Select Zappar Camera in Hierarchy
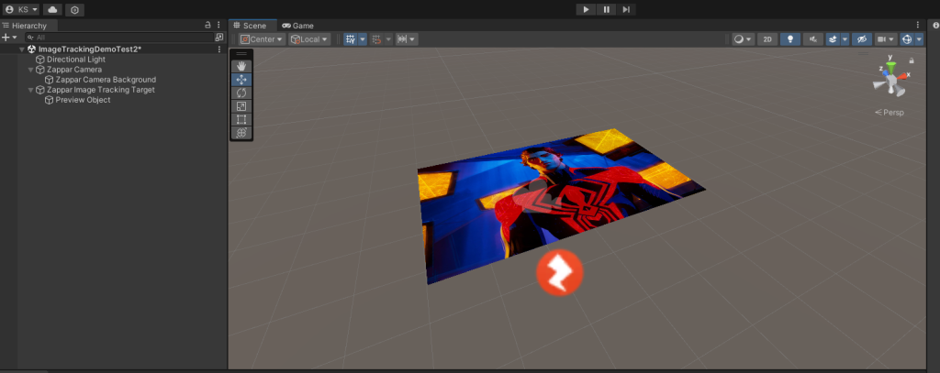The image size is (940, 373). pyautogui.click(x=74, y=70)
